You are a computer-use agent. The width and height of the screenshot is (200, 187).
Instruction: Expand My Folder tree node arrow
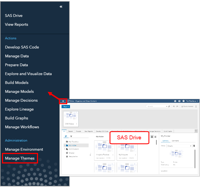pos(65,145)
